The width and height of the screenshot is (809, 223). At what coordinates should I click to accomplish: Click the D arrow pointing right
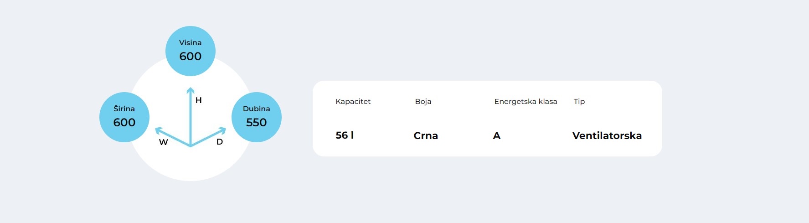[209, 136]
